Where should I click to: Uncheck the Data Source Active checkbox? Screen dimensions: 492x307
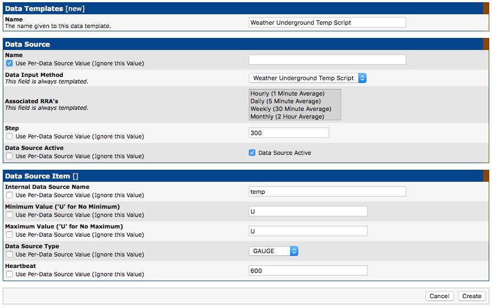click(x=252, y=153)
